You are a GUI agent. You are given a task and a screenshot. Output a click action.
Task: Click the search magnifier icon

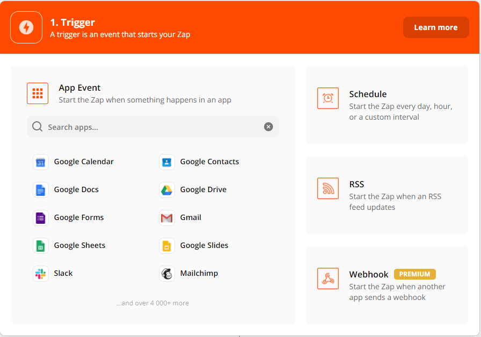38,126
